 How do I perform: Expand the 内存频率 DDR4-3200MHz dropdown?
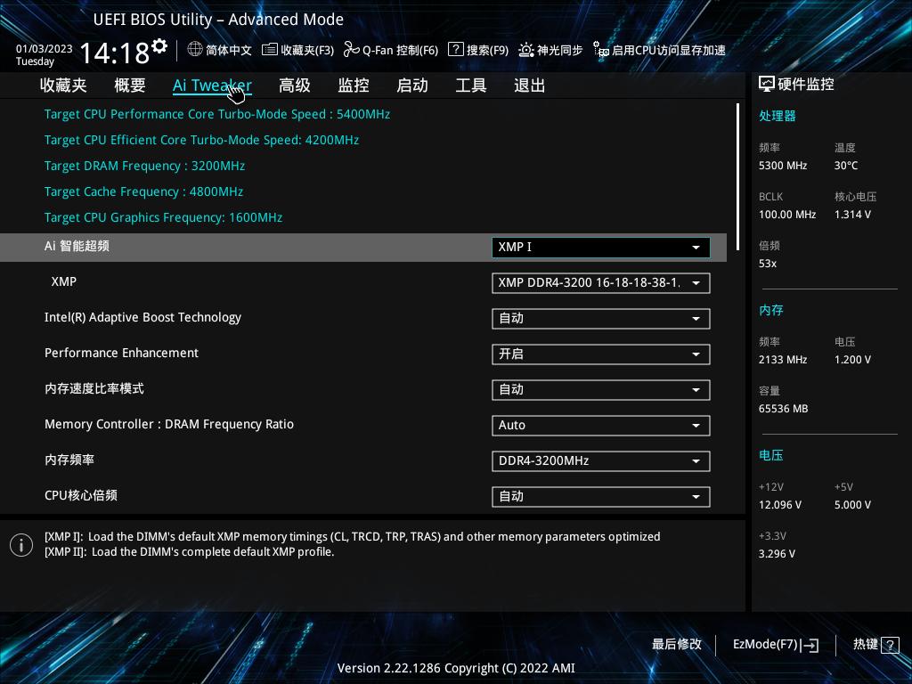point(600,460)
